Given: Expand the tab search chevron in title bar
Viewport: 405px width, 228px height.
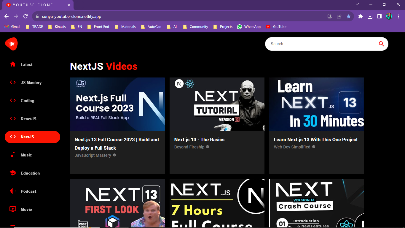Looking at the screenshot, I should click(x=357, y=4).
